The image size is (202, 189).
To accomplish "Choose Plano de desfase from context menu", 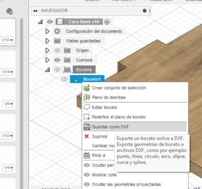I will tap(135, 97).
